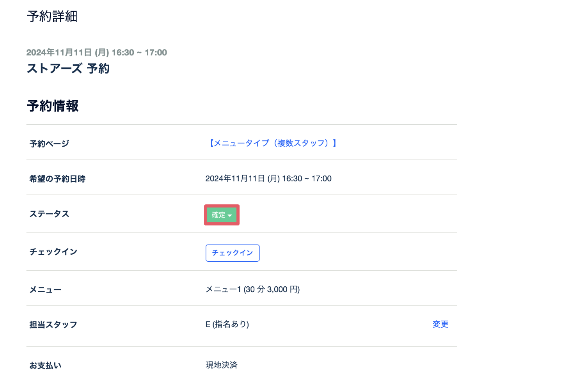Select the メニュー row label
Screen dimensions: 579x376
45,290
